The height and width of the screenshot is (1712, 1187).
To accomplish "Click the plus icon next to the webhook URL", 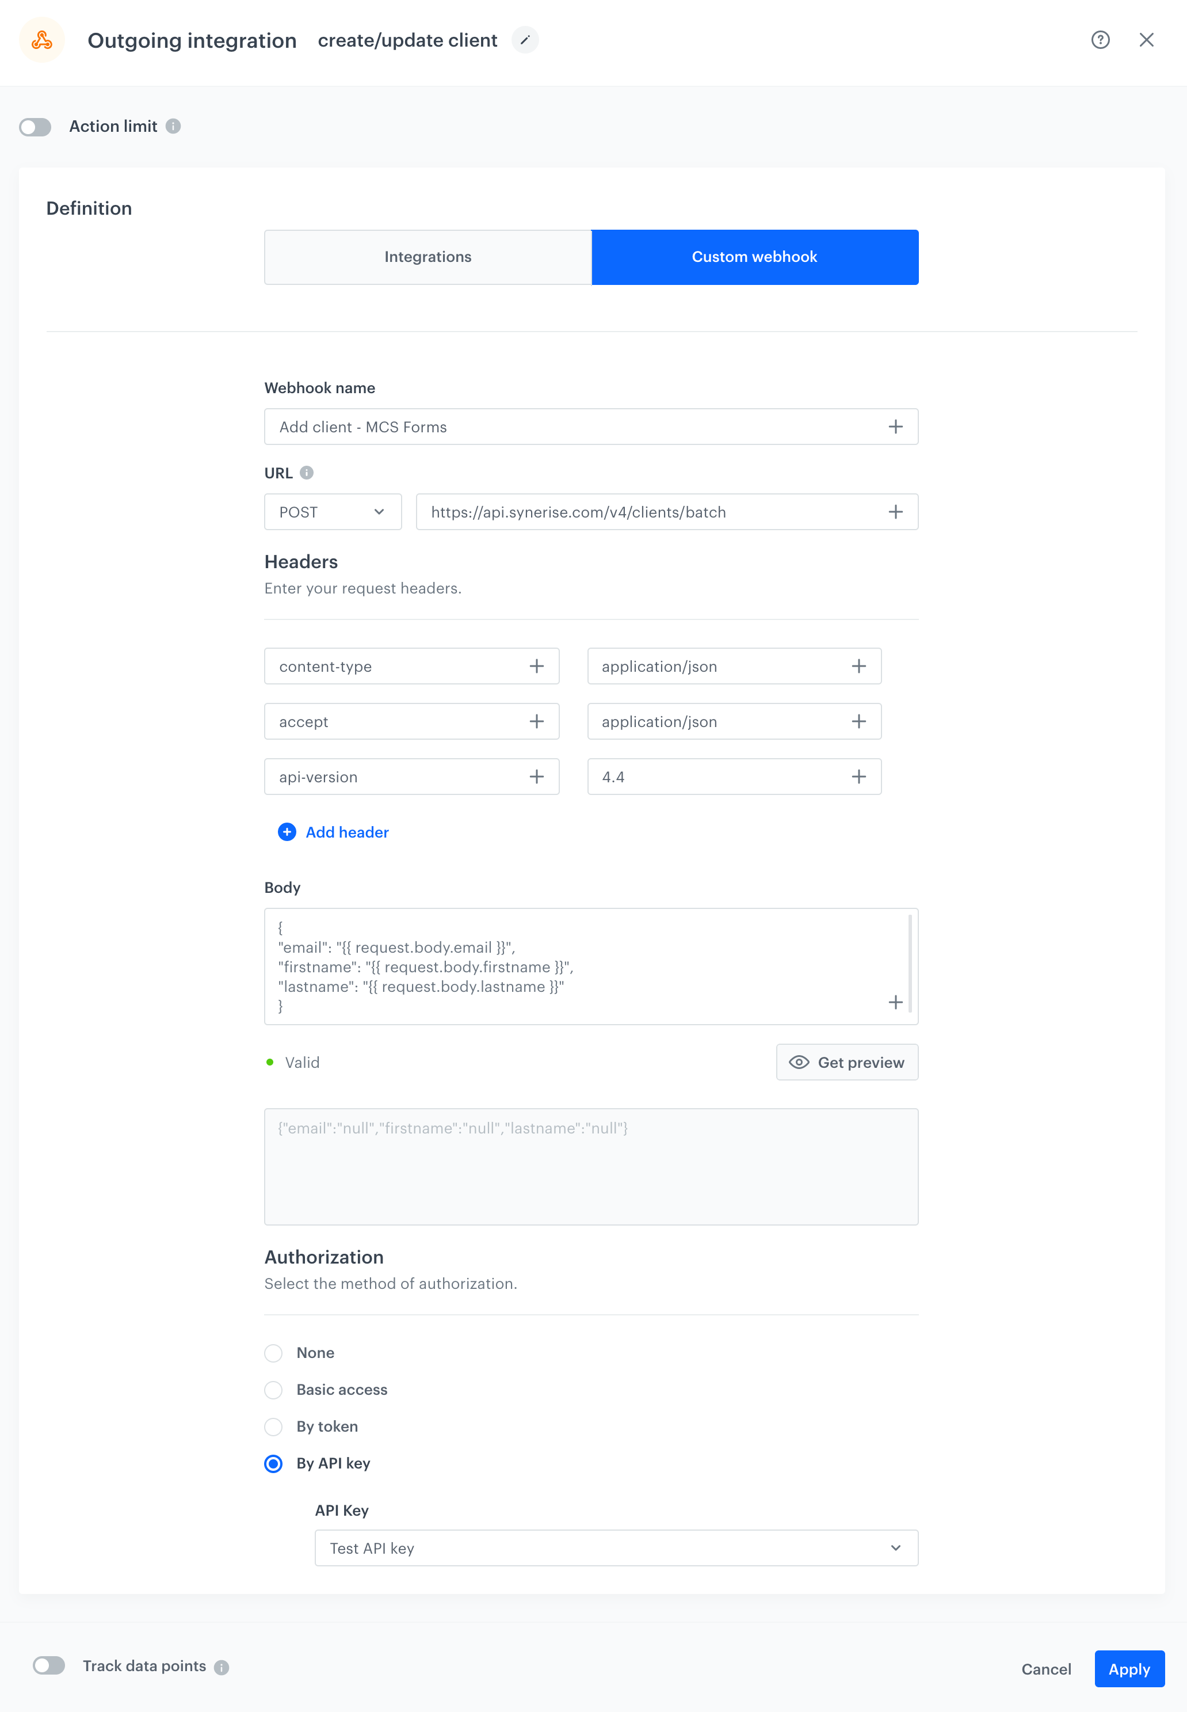I will coord(896,511).
